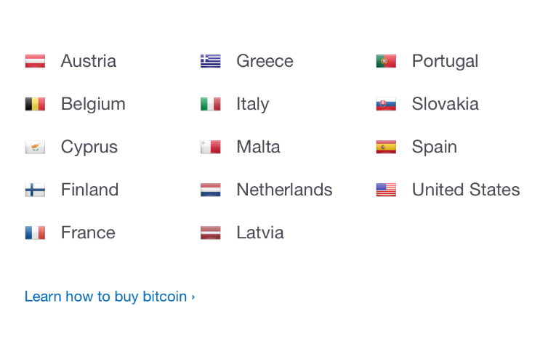Select the Belgium flag icon

point(35,104)
